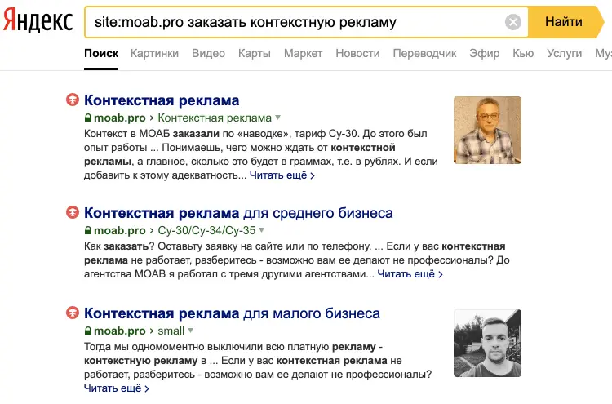Click Читать ещё under the first result
The image size is (612, 404).
tap(282, 175)
